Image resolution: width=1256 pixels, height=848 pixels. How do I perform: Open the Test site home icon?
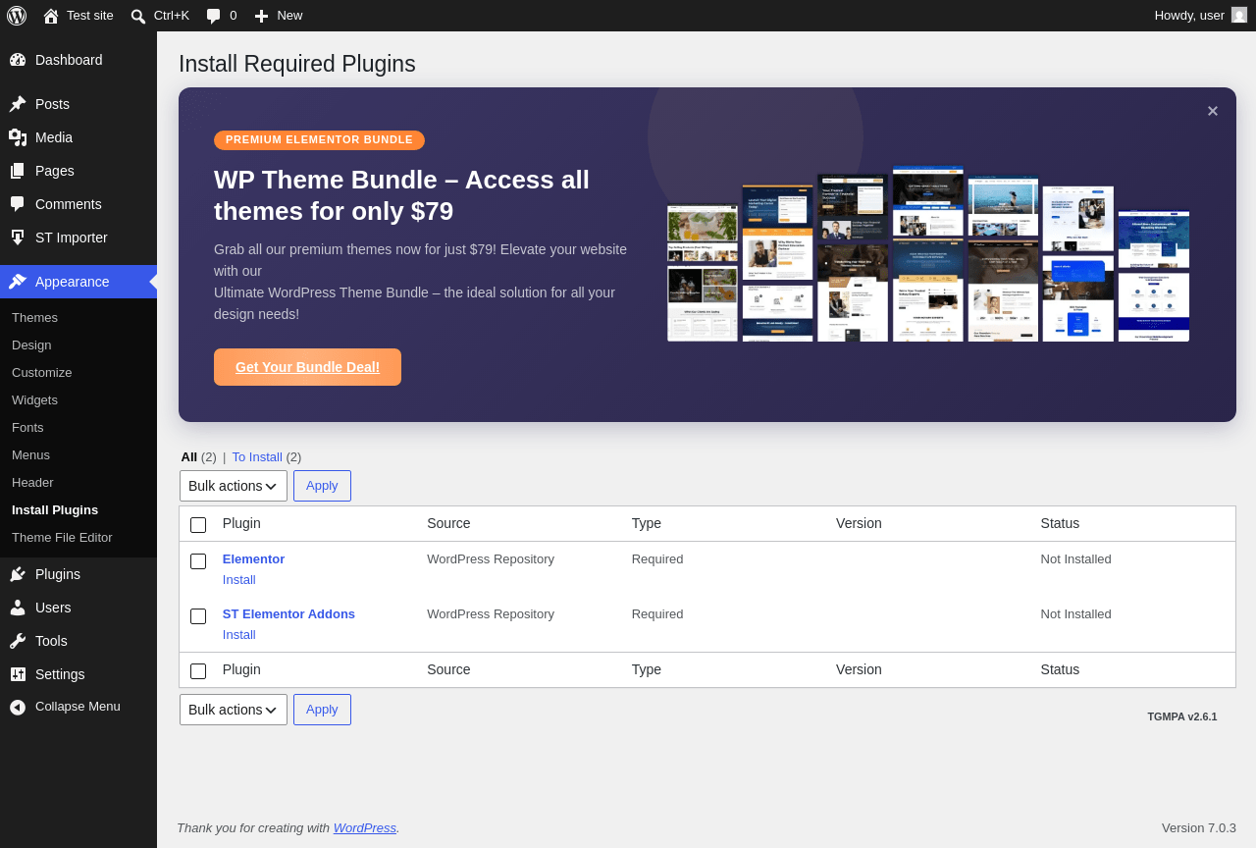point(51,16)
